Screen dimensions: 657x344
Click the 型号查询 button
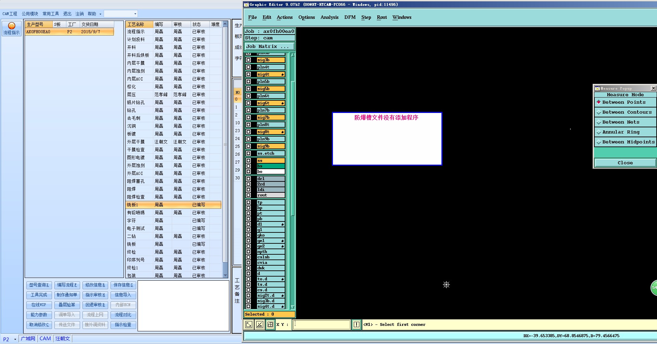(39, 285)
